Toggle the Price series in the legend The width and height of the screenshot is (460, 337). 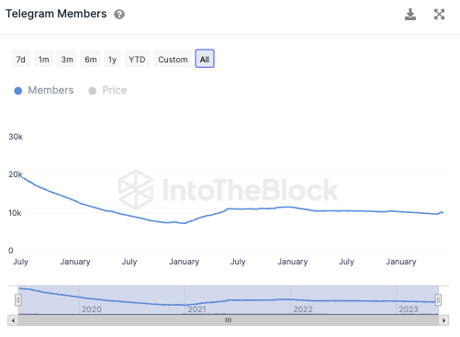click(x=107, y=90)
